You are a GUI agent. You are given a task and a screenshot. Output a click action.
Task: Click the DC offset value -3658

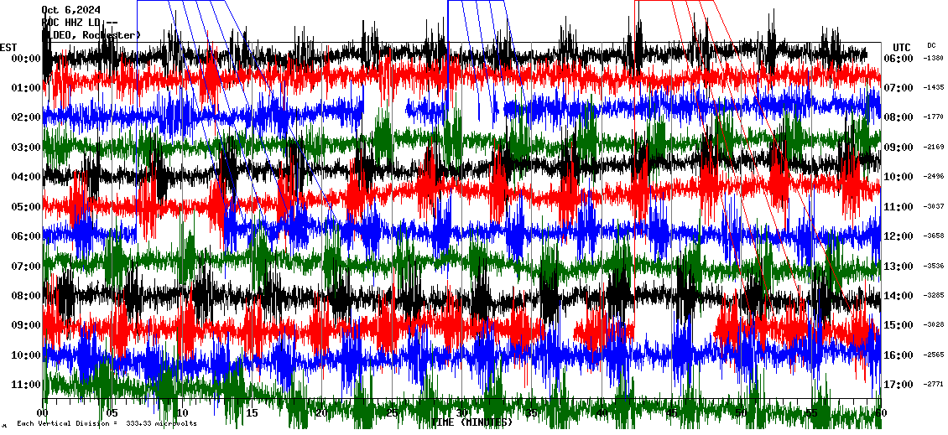coord(934,236)
